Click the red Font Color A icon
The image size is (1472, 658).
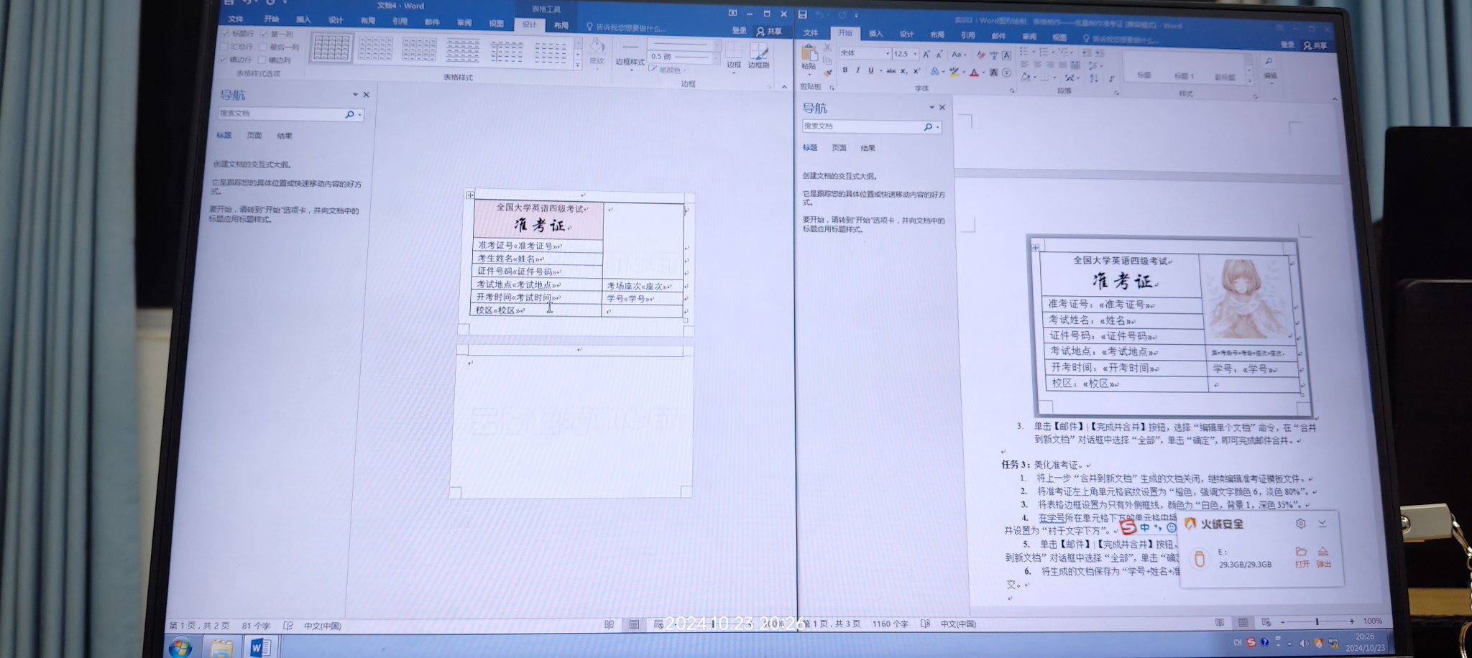pos(974,73)
